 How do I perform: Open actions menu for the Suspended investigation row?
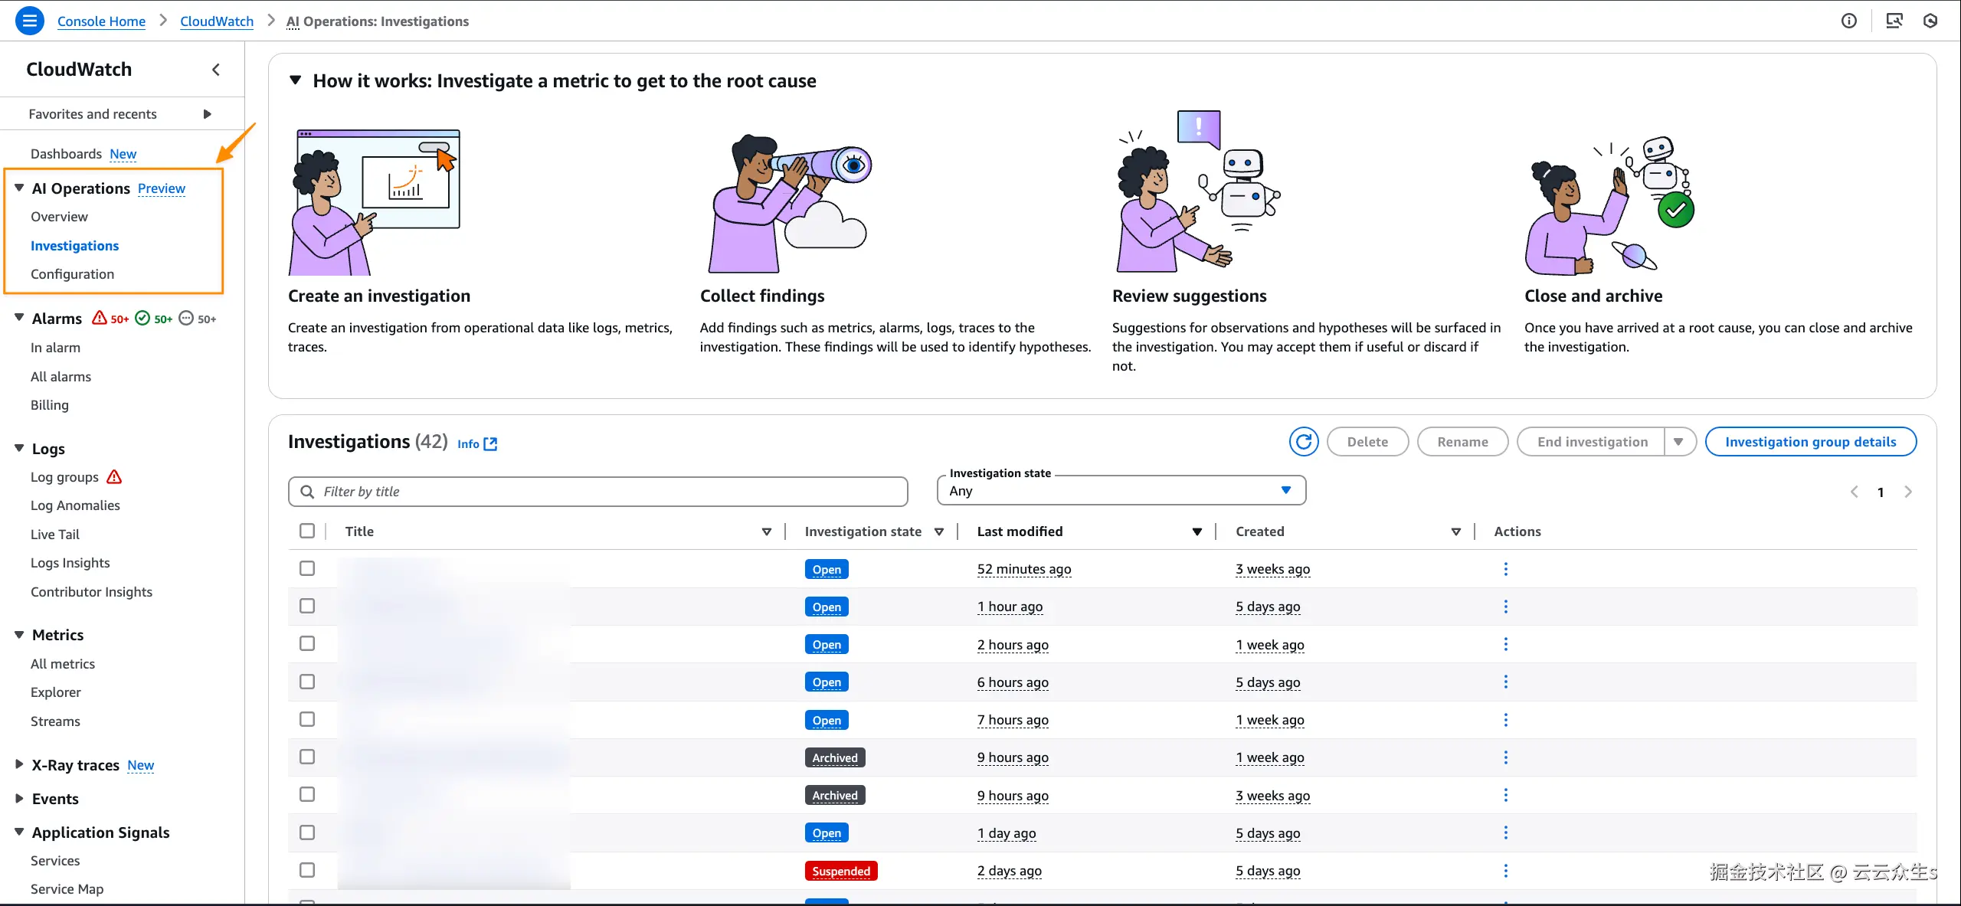pos(1505,871)
